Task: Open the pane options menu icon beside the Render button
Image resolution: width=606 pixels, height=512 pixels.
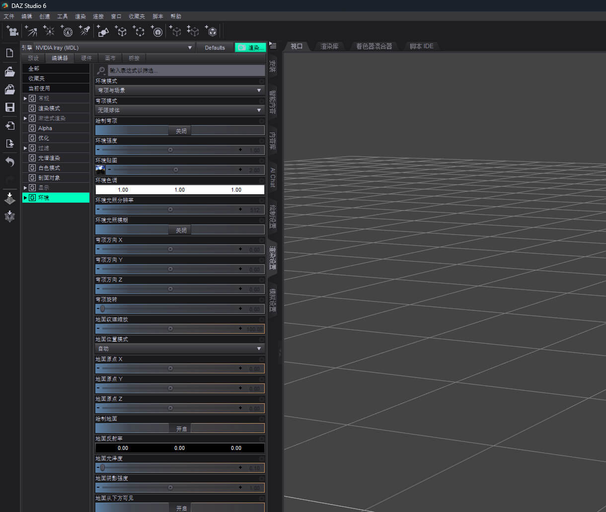Action: [x=273, y=46]
